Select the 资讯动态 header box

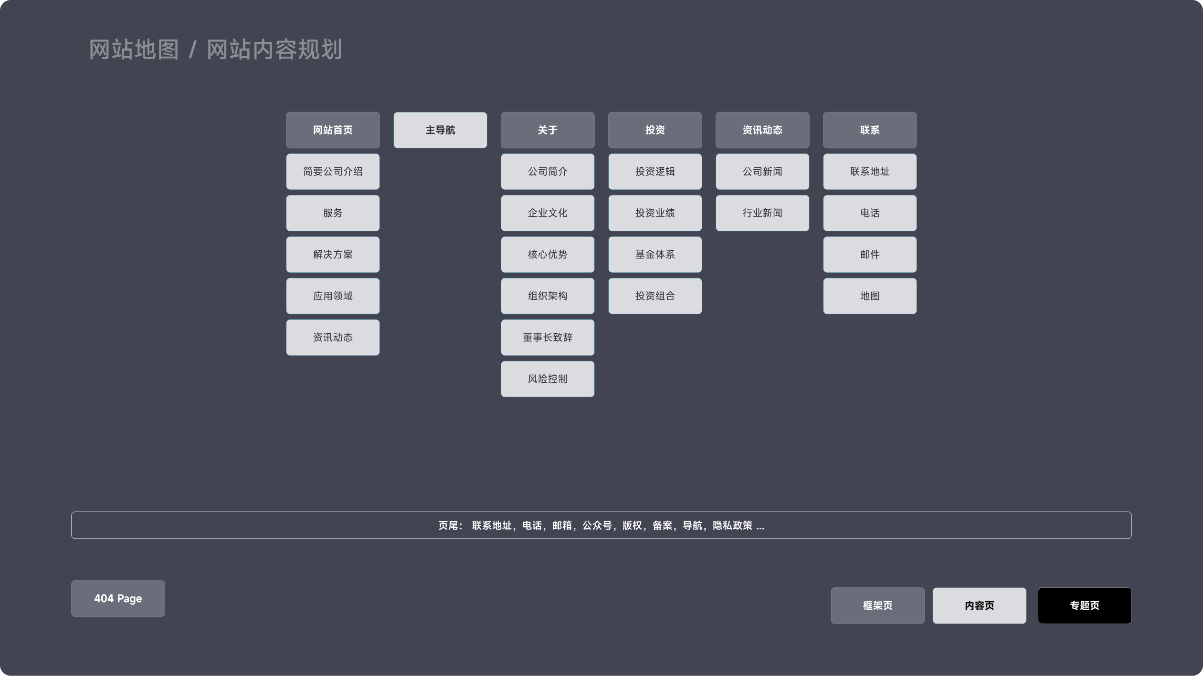[x=762, y=130]
